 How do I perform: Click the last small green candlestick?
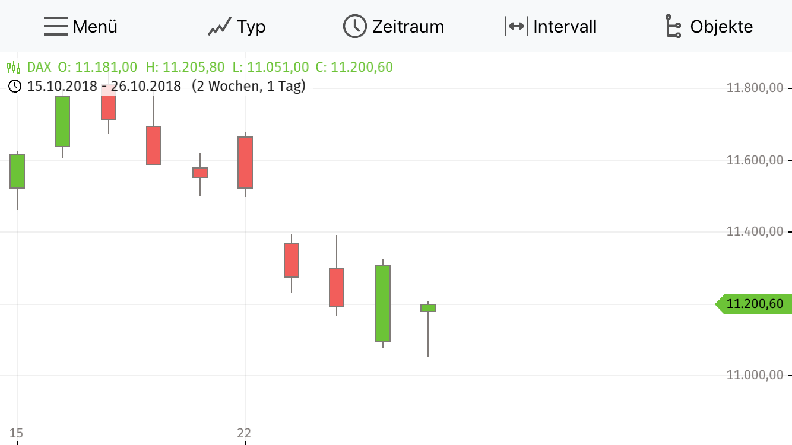tap(429, 307)
